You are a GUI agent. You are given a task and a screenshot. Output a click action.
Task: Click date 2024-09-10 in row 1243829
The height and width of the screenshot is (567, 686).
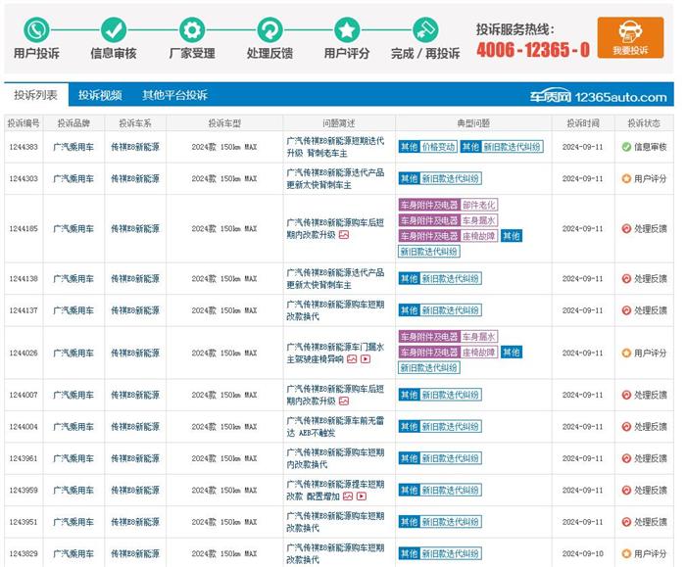point(583,553)
